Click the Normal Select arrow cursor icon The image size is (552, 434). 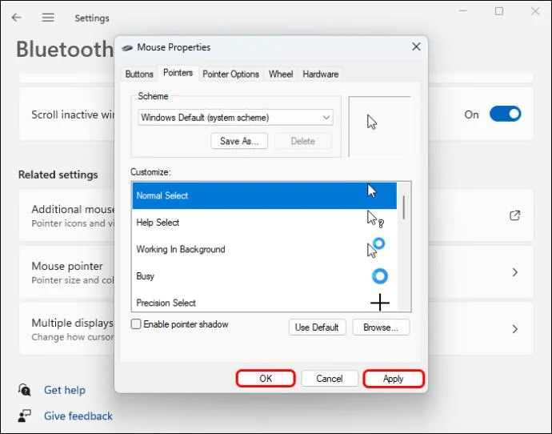[x=372, y=191]
